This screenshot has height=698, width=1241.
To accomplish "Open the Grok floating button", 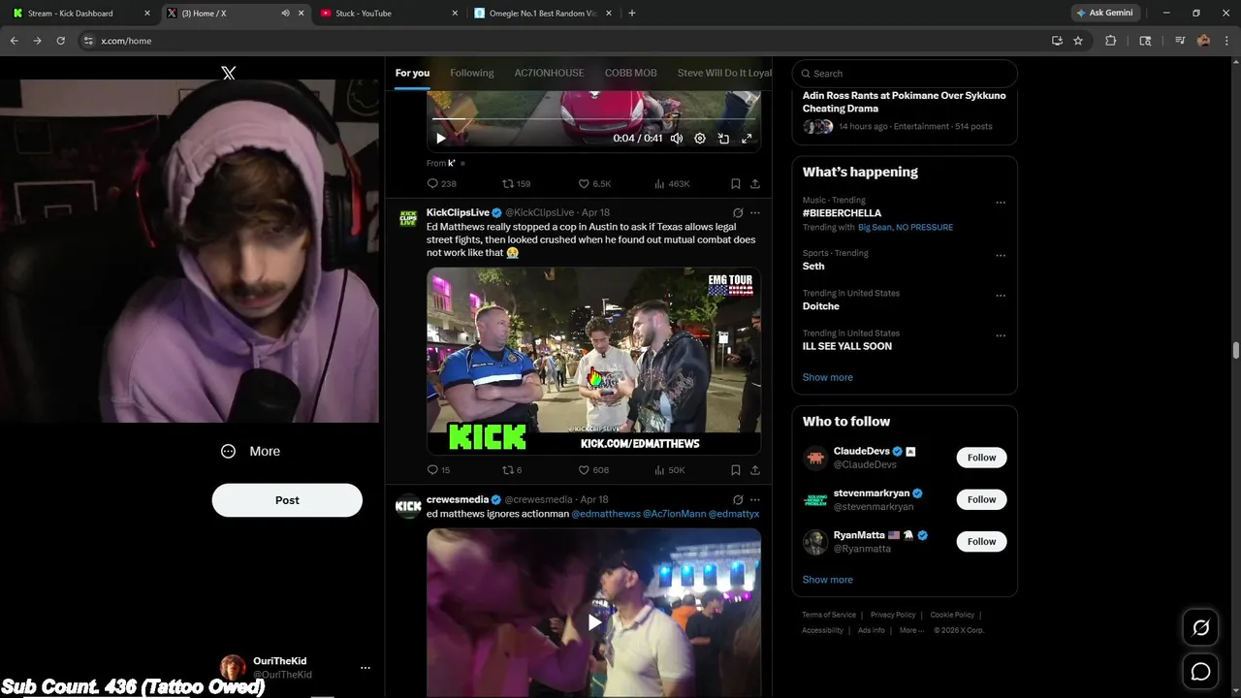I will tap(1200, 628).
